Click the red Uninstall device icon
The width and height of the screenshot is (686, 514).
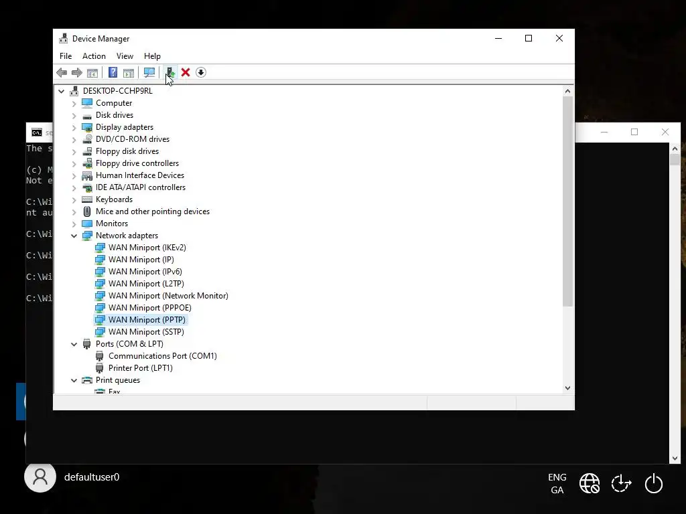pyautogui.click(x=186, y=72)
